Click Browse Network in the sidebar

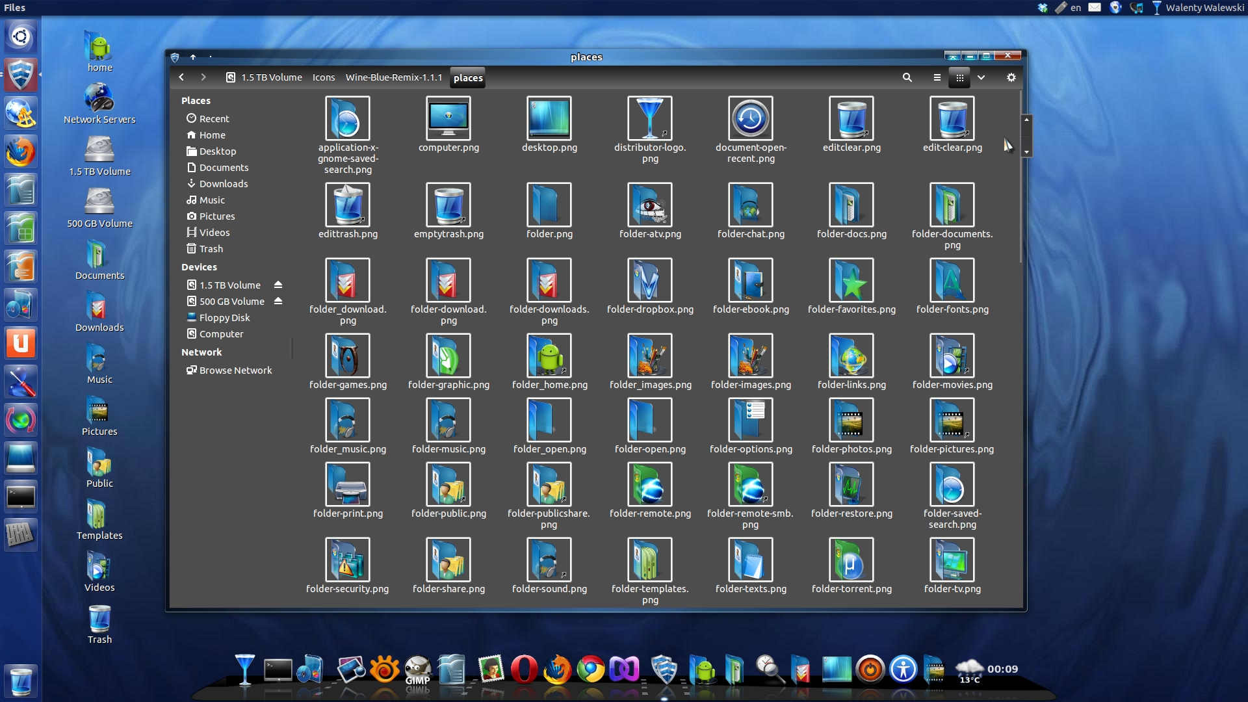229,370
